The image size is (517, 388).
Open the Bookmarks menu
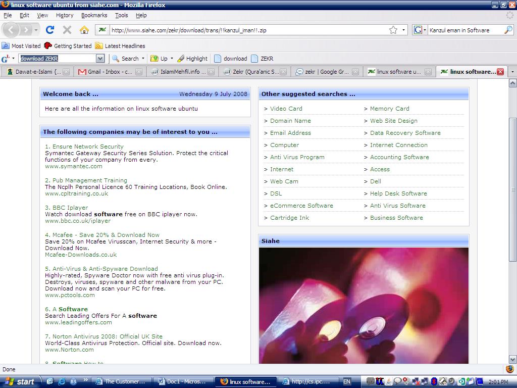point(94,15)
